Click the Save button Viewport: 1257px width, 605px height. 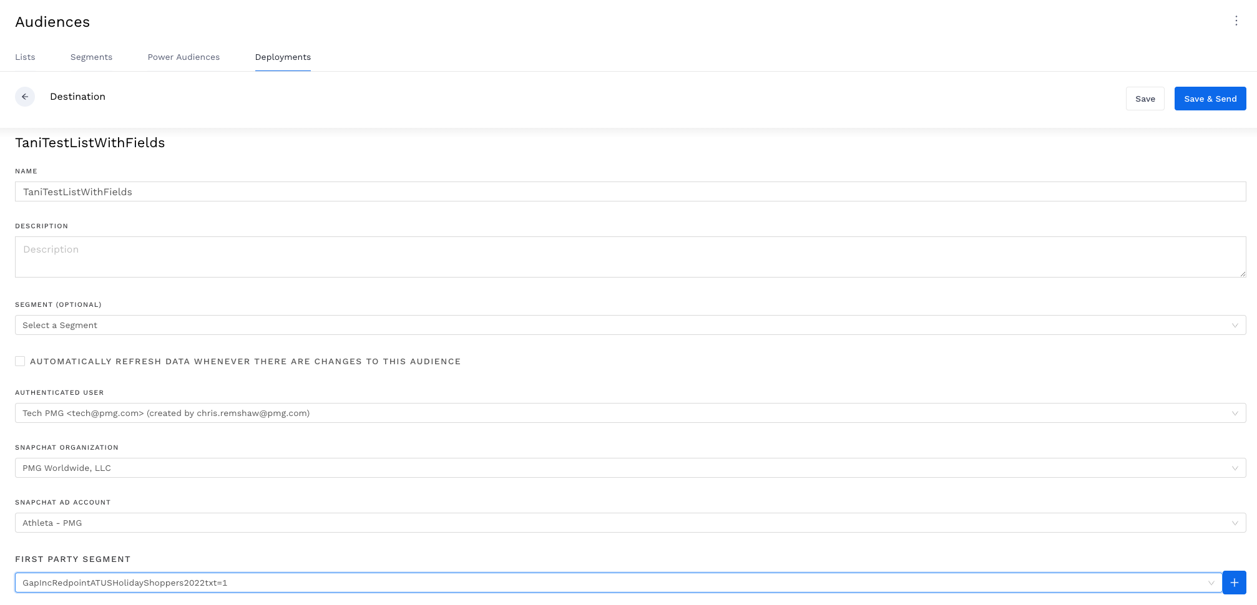point(1145,99)
